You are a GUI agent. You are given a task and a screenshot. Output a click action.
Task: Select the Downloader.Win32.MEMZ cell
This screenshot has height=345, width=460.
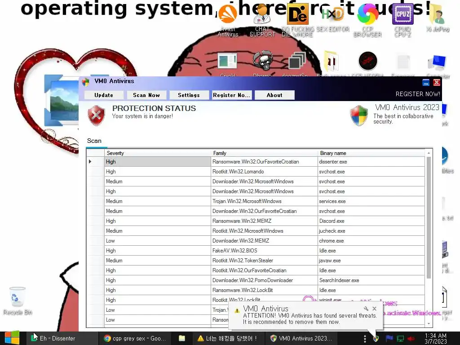[264, 241]
